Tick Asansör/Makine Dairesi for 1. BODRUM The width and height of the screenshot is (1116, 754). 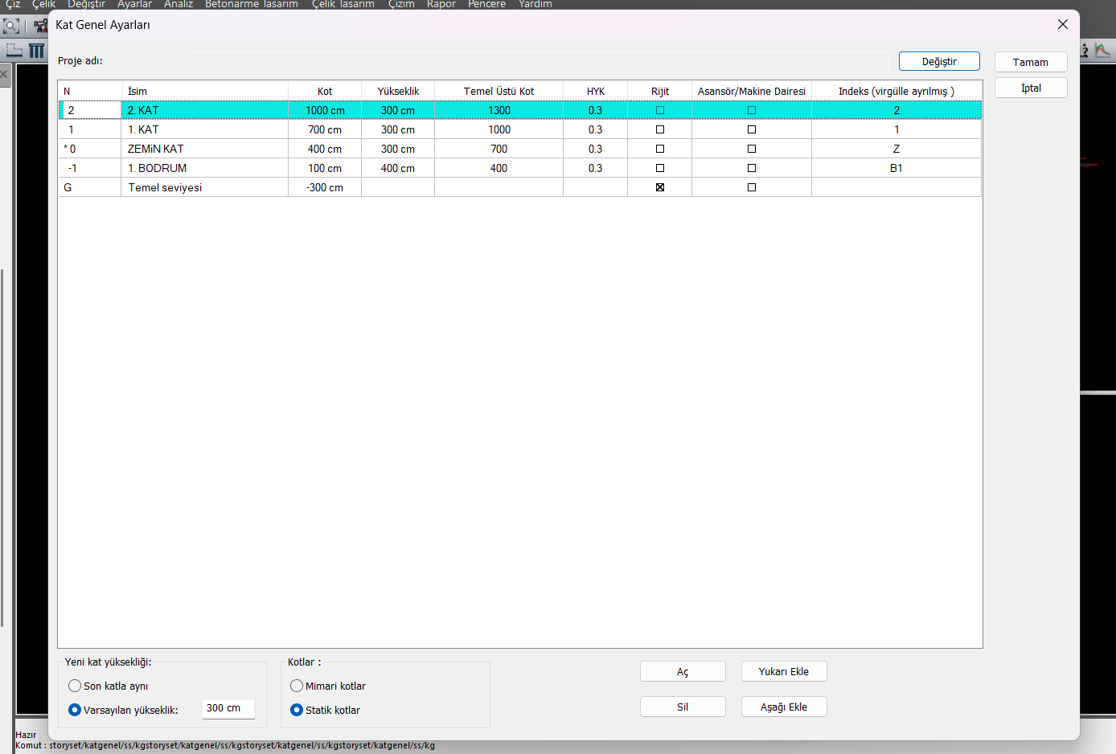point(752,168)
